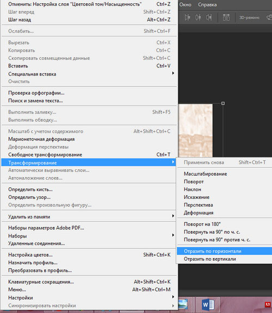Screen dimensions: 272x313
Task: Select the Вставить menu entry
Action: coord(89,66)
